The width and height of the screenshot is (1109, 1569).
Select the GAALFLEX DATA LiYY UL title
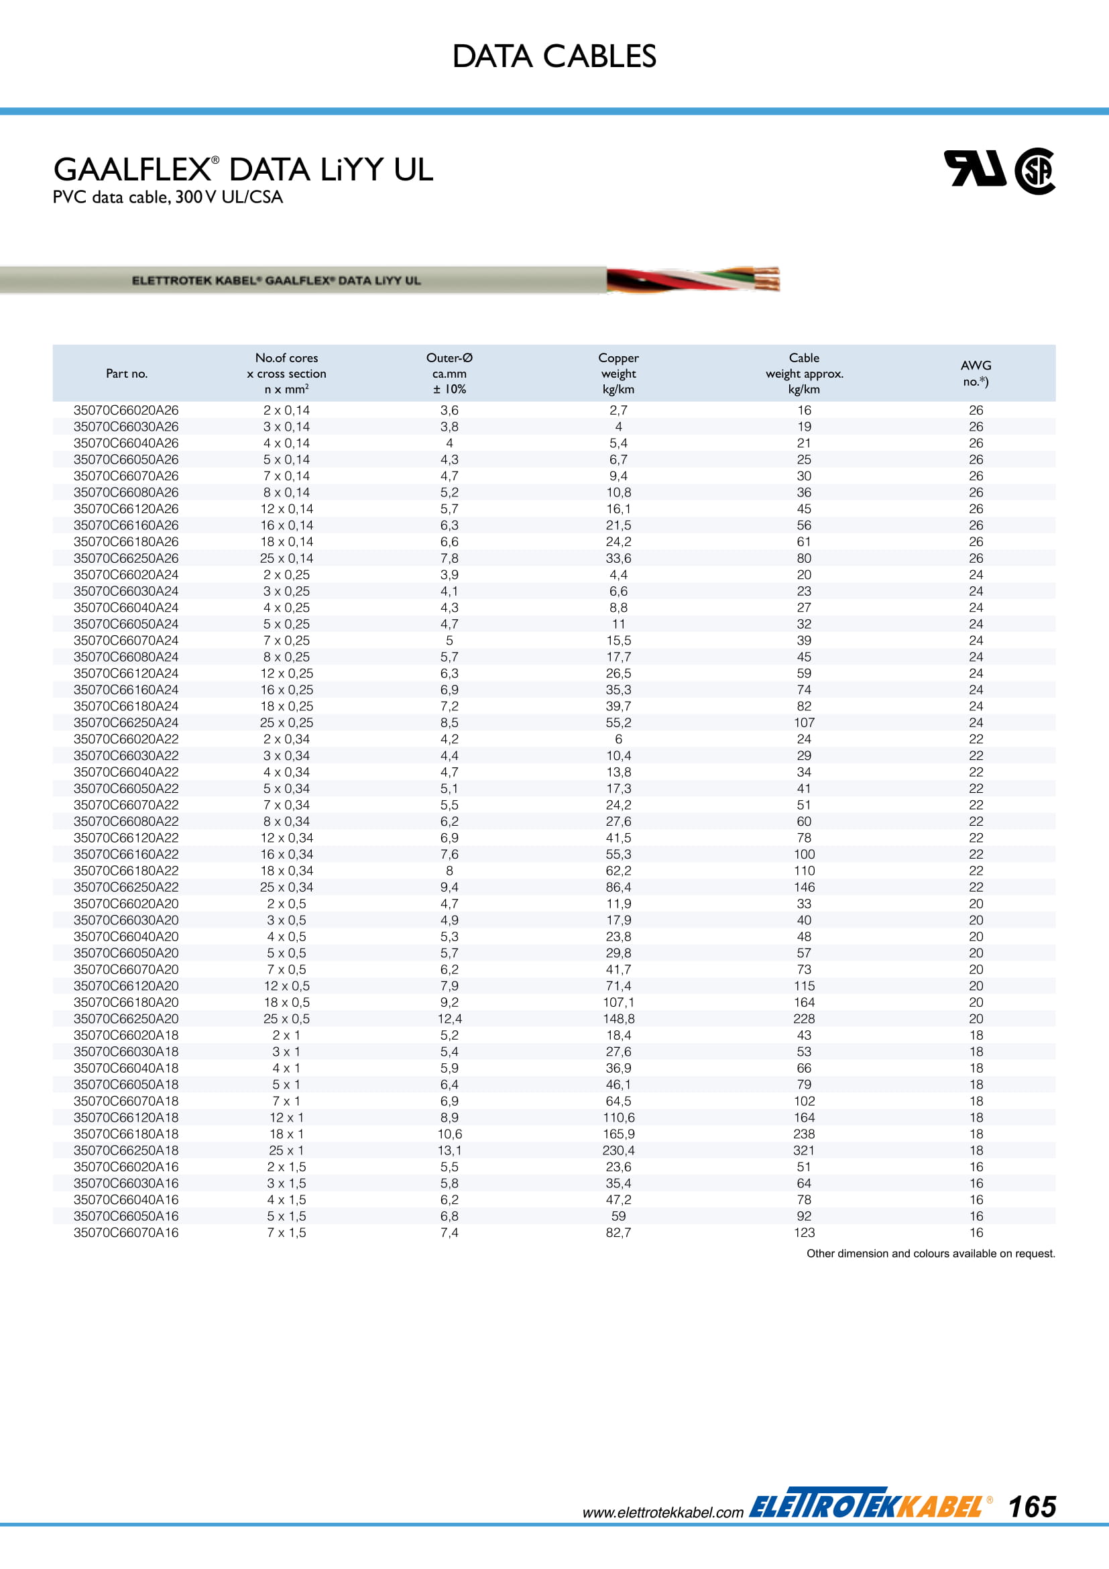(243, 169)
